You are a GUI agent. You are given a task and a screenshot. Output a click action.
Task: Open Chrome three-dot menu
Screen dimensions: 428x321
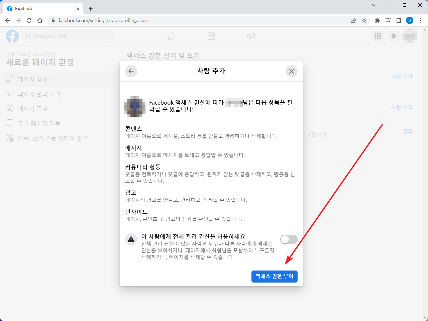(420, 20)
